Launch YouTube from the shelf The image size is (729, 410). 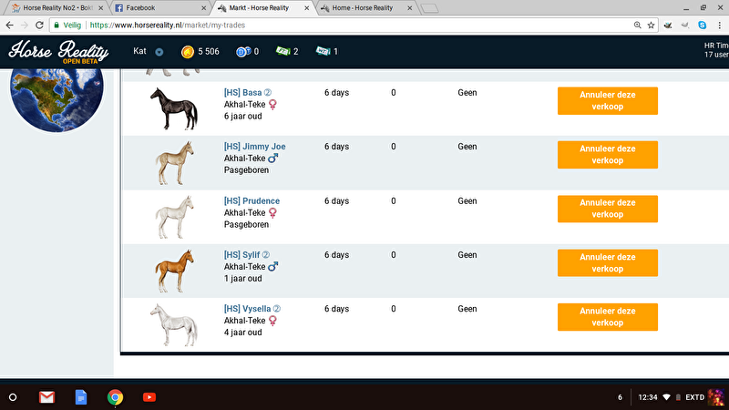[x=149, y=397]
